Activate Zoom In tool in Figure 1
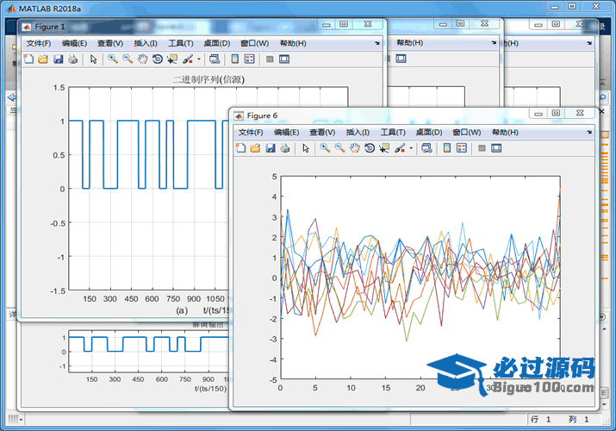 click(x=113, y=59)
